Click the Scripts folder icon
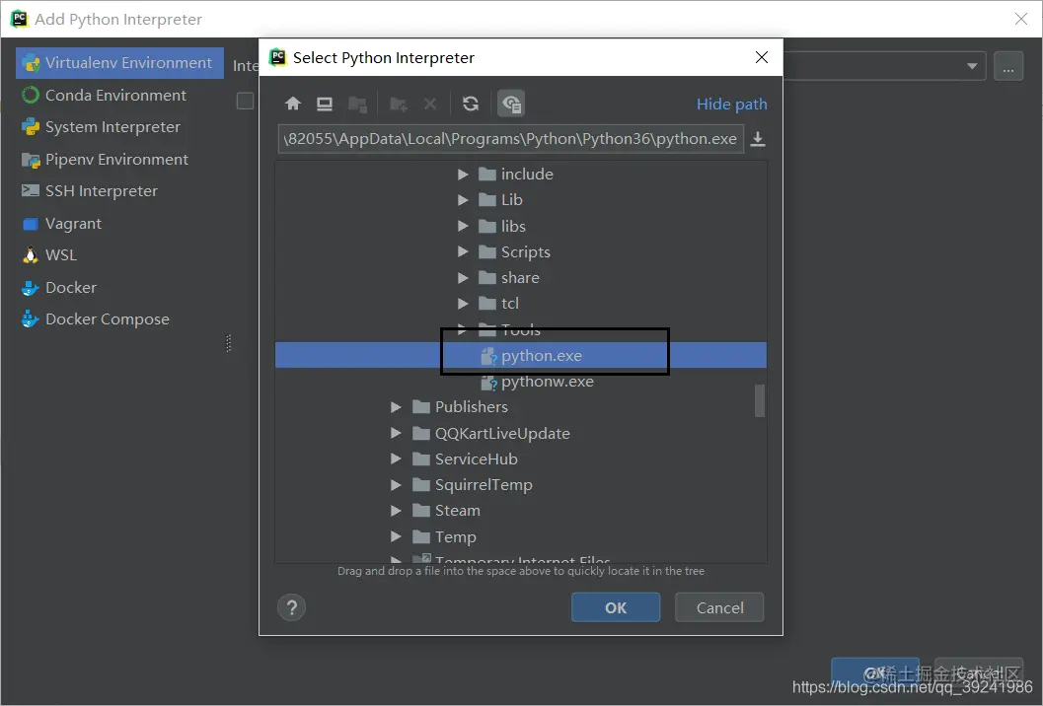This screenshot has width=1043, height=706. click(x=487, y=252)
